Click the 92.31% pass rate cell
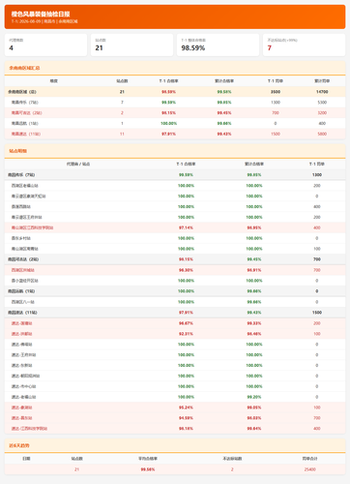The image size is (350, 484). (186, 334)
